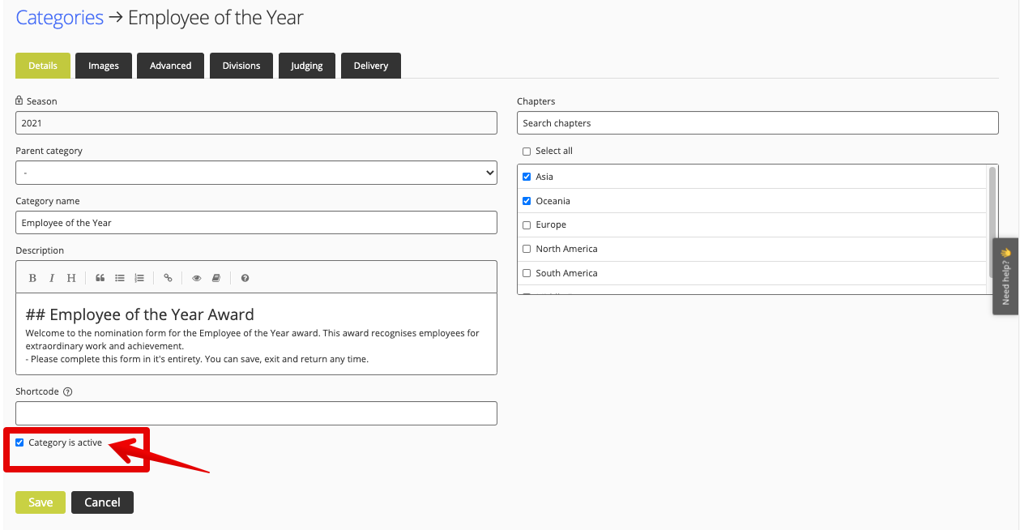
Task: Open the Shortcode help tooltip
Action: point(69,391)
